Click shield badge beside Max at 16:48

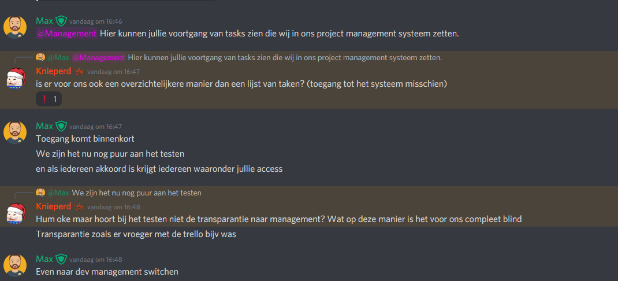pos(61,259)
